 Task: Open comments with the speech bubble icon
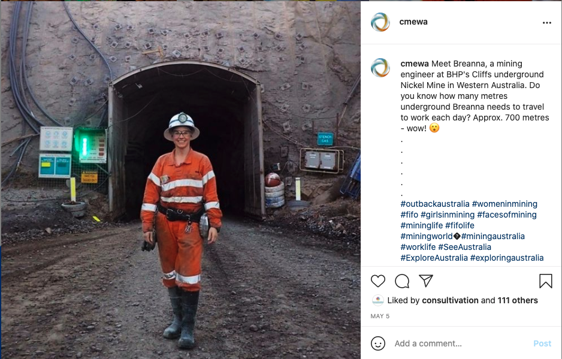(x=402, y=281)
